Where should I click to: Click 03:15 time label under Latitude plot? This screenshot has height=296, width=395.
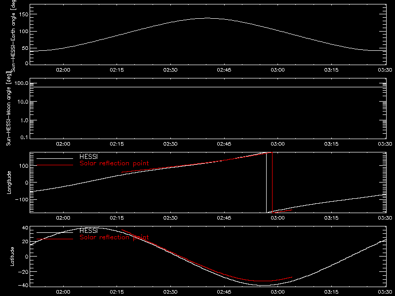tap(331, 292)
